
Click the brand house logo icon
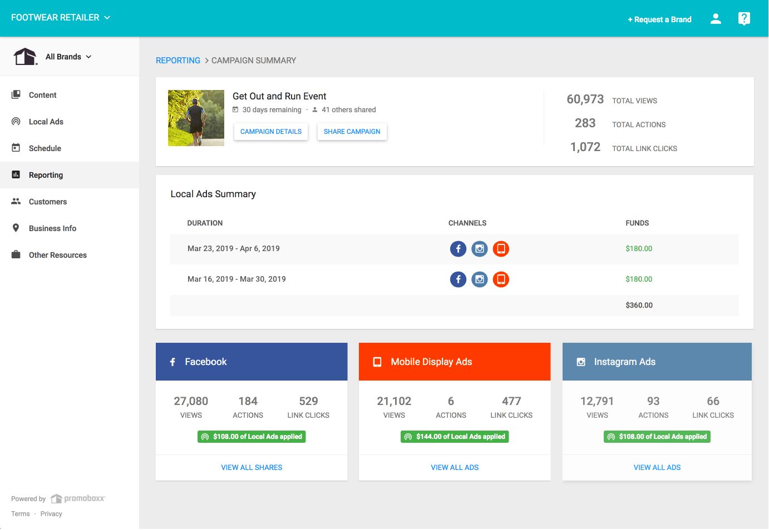coord(25,57)
